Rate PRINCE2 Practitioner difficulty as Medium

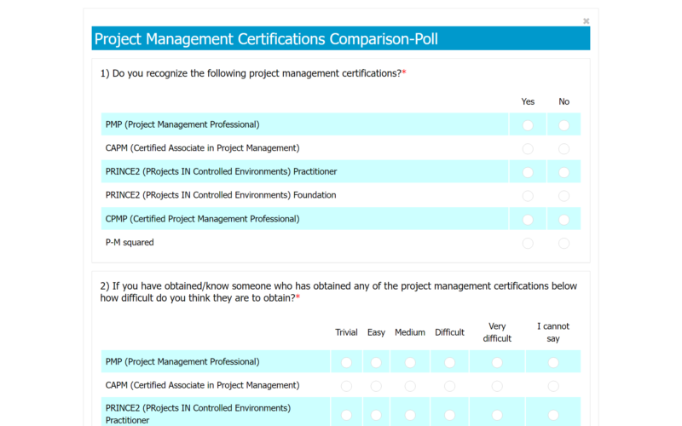click(x=410, y=415)
